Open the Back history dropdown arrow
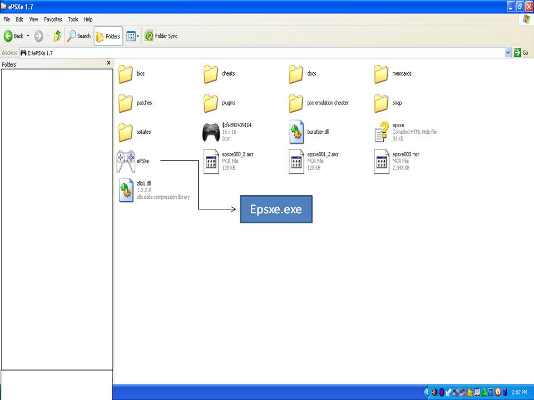 pos(28,36)
